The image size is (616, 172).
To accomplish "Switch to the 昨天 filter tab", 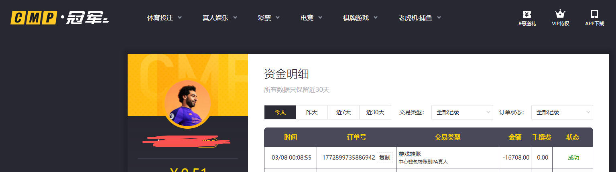I will point(312,112).
